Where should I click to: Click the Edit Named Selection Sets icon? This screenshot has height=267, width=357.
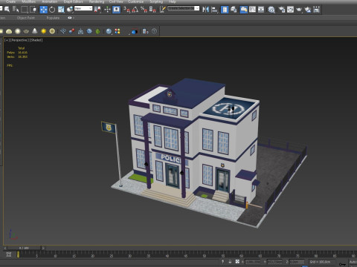click(x=162, y=10)
